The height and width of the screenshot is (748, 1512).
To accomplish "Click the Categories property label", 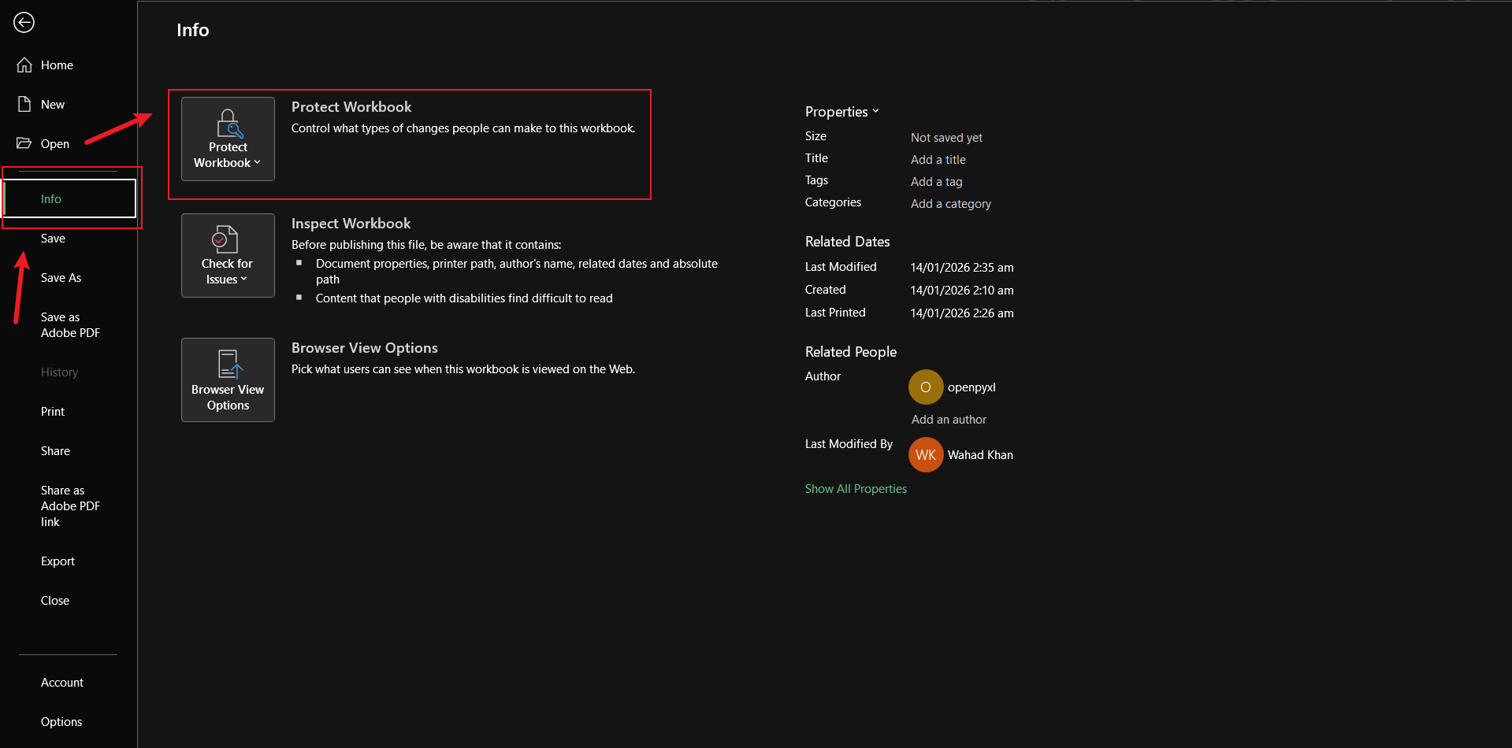I will [x=833, y=202].
